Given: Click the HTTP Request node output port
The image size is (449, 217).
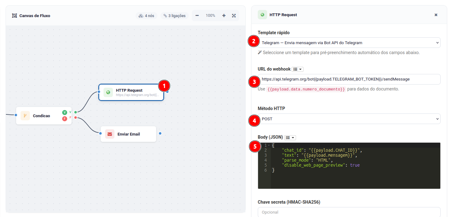Looking at the screenshot, I should (x=167, y=92).
